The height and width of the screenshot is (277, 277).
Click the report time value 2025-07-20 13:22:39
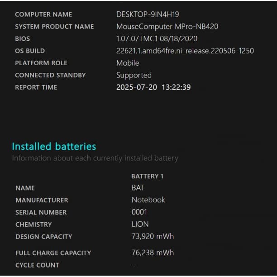point(153,87)
